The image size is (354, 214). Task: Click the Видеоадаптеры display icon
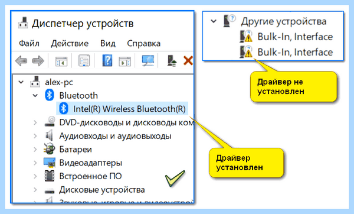click(x=50, y=162)
